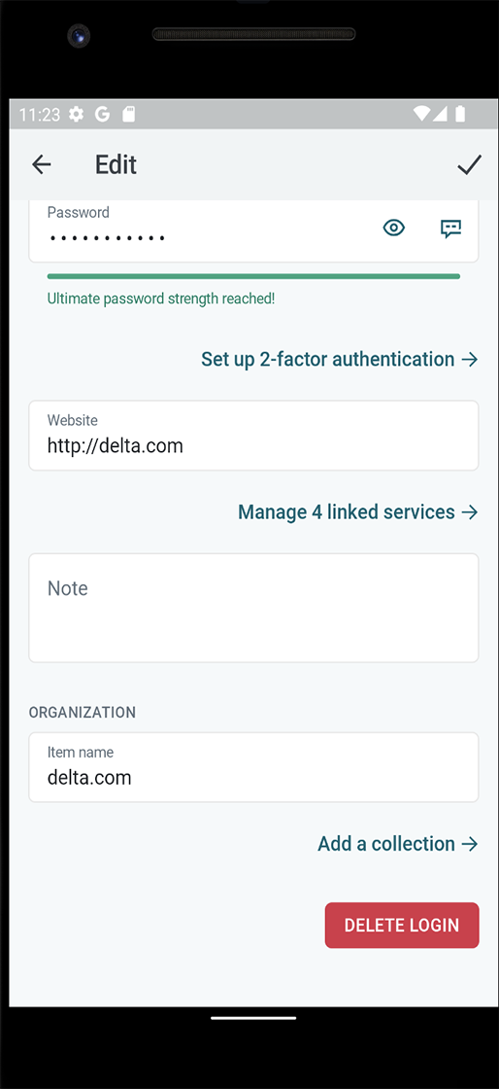499x1089 pixels.
Task: Save edits with the checkmark icon
Action: point(469,164)
